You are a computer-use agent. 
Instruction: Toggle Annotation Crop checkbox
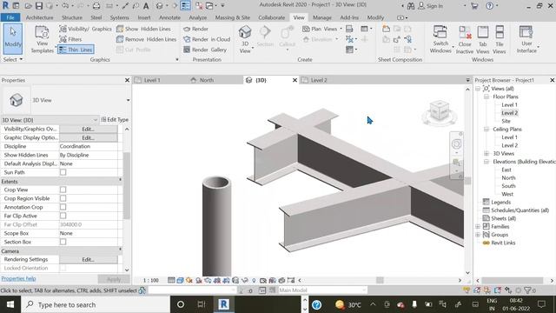coord(63,207)
